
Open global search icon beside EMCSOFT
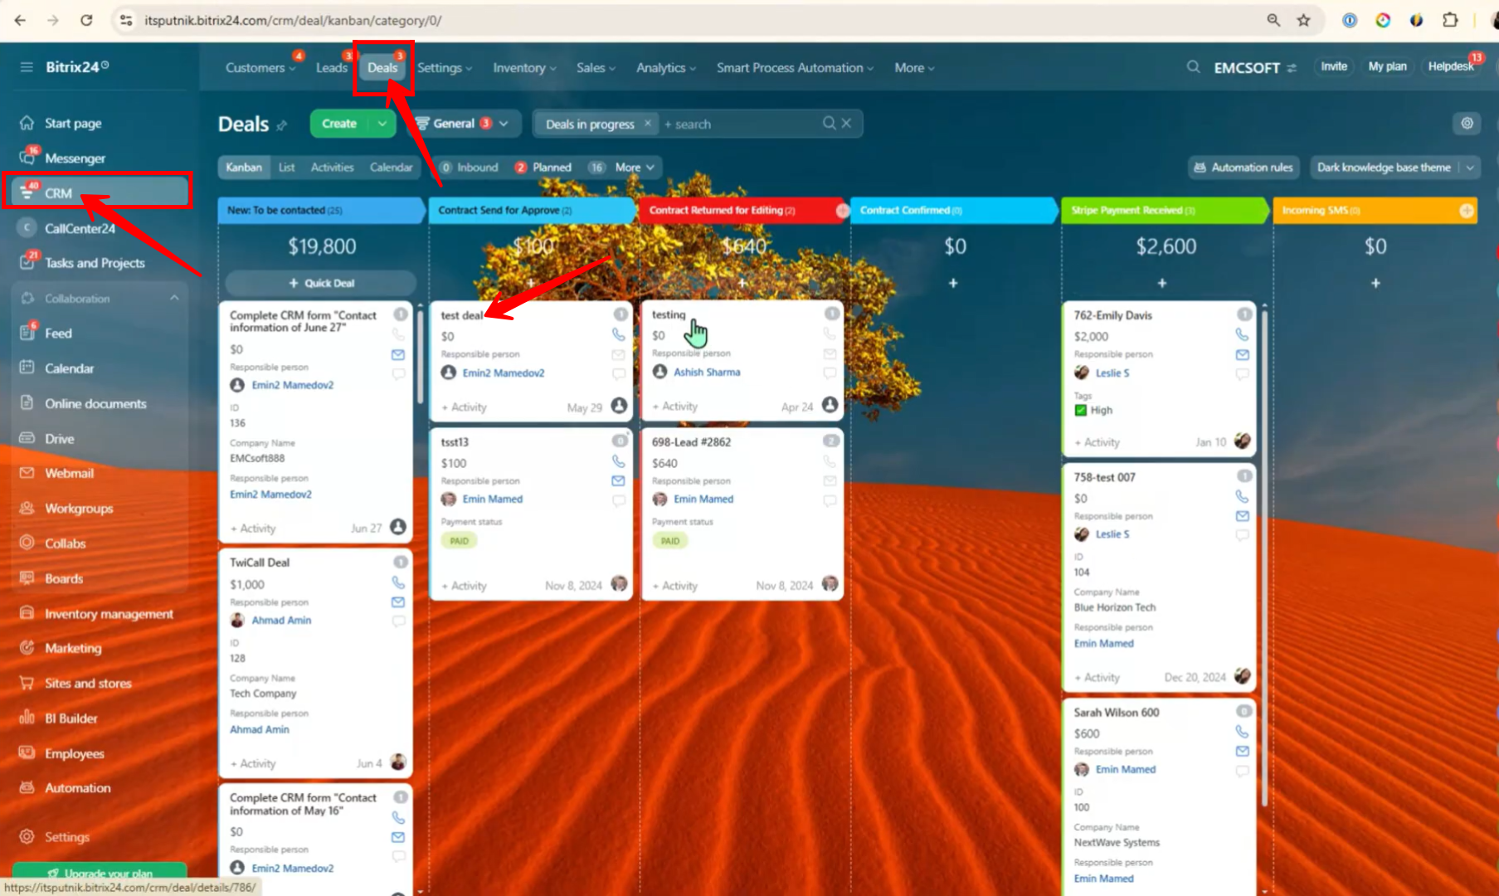point(1193,67)
